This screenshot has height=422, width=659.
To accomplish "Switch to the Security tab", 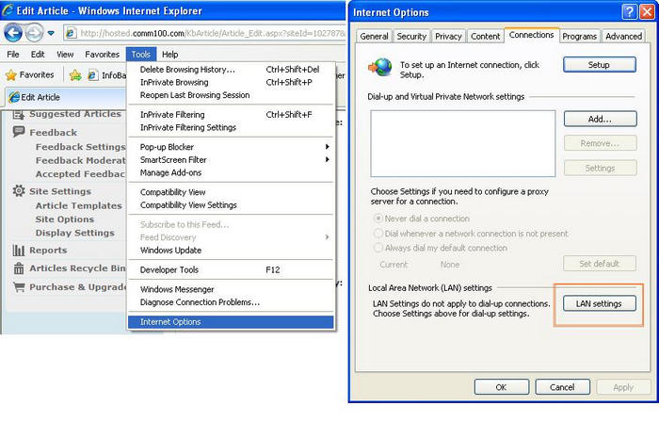I will (x=411, y=37).
